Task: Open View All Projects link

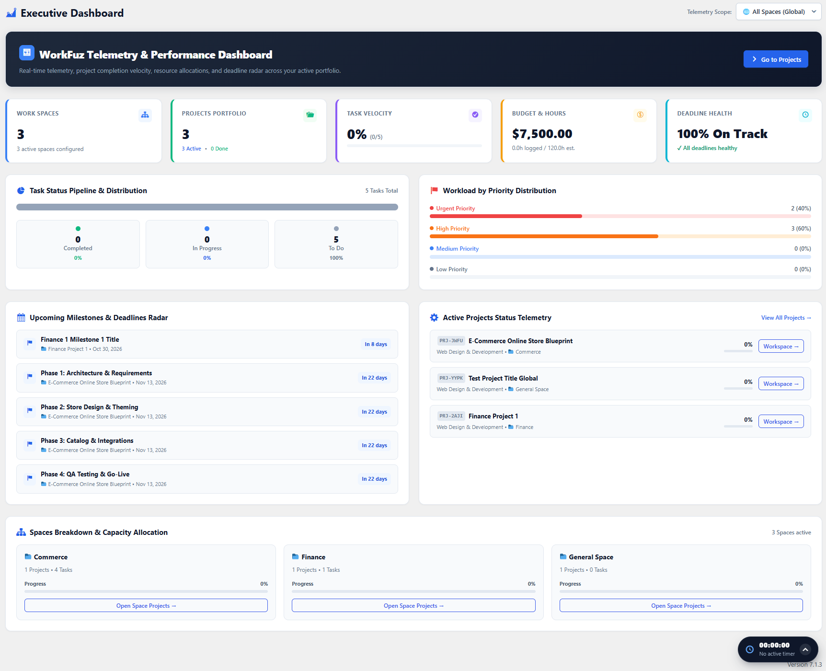Action: [x=786, y=318]
